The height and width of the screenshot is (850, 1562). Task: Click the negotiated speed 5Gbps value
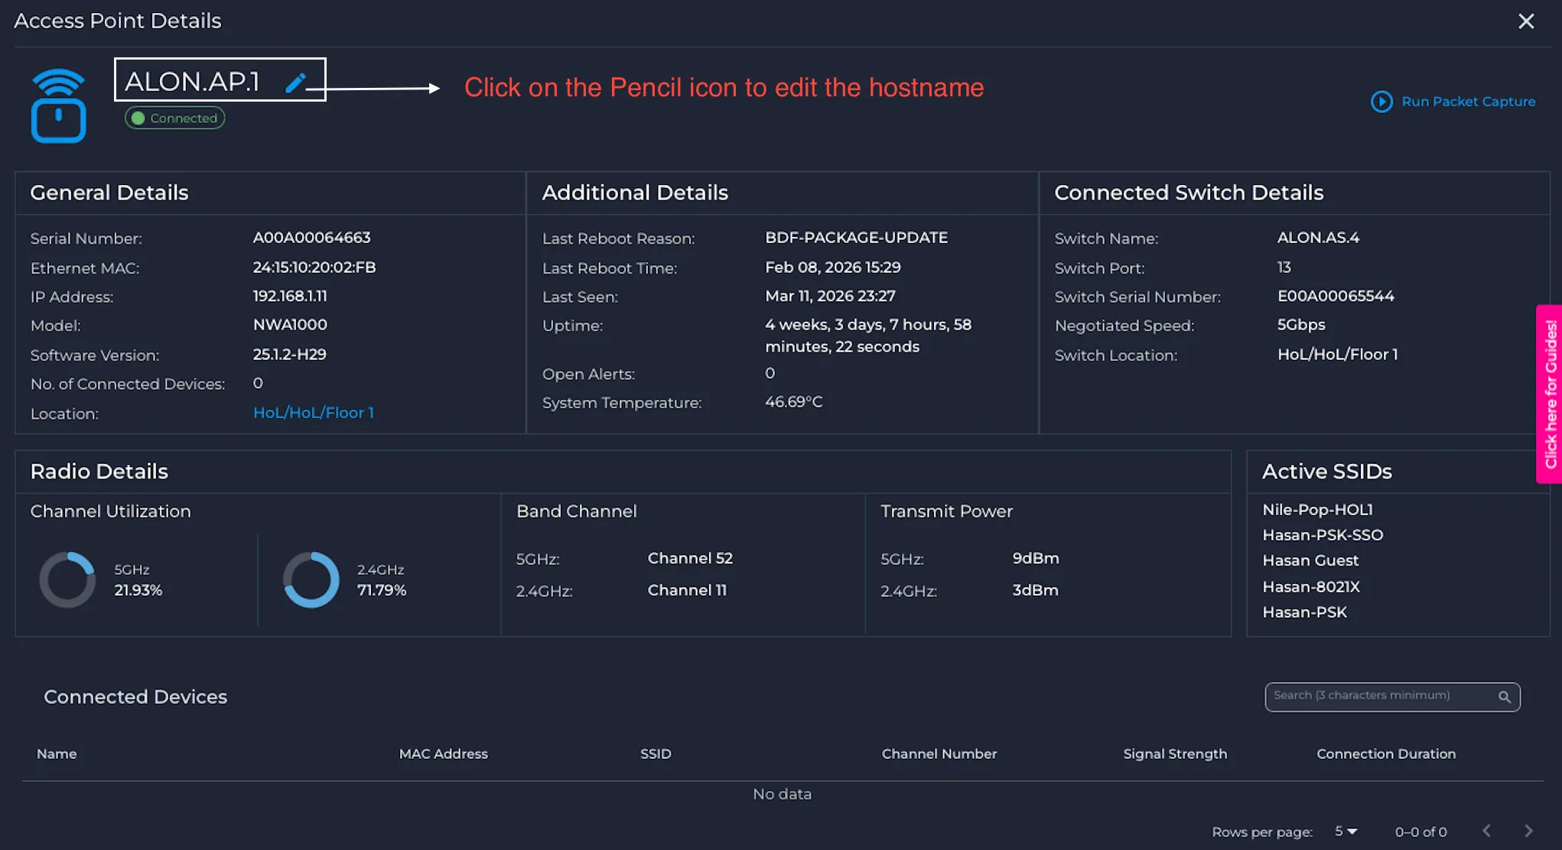tap(1301, 325)
